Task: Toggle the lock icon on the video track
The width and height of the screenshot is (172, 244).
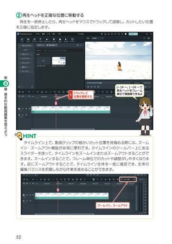Action: click(x=22, y=109)
